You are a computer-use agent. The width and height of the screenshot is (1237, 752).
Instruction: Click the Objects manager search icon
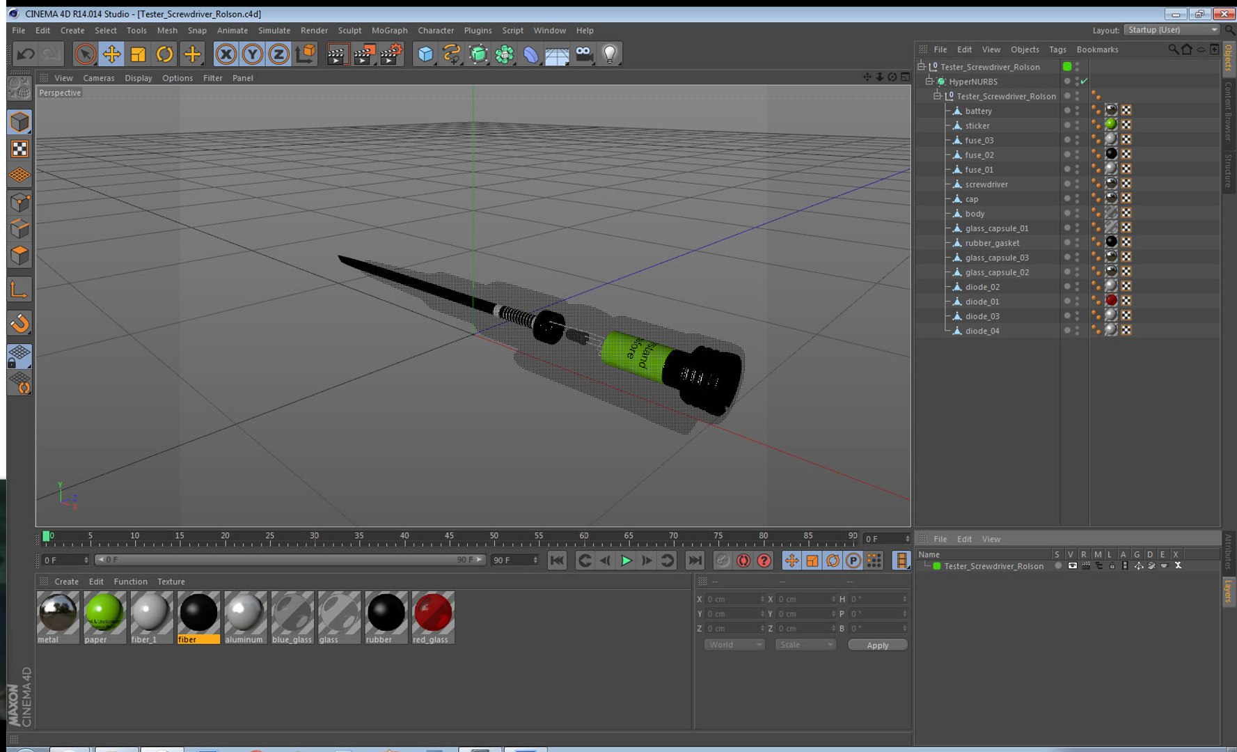click(x=1173, y=49)
